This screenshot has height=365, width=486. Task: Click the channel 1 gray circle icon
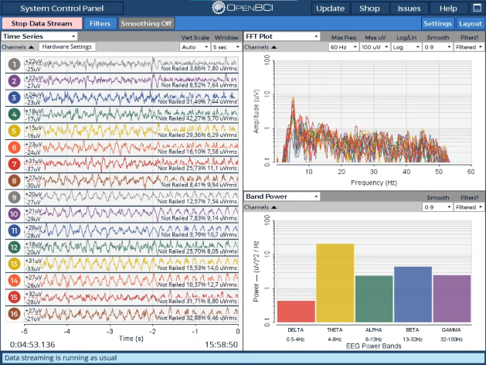tap(14, 64)
